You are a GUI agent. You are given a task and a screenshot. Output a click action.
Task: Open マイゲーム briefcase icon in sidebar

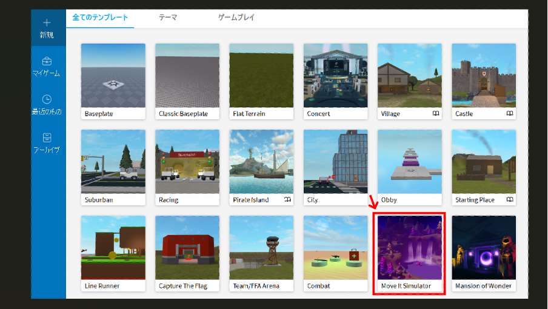click(x=47, y=61)
